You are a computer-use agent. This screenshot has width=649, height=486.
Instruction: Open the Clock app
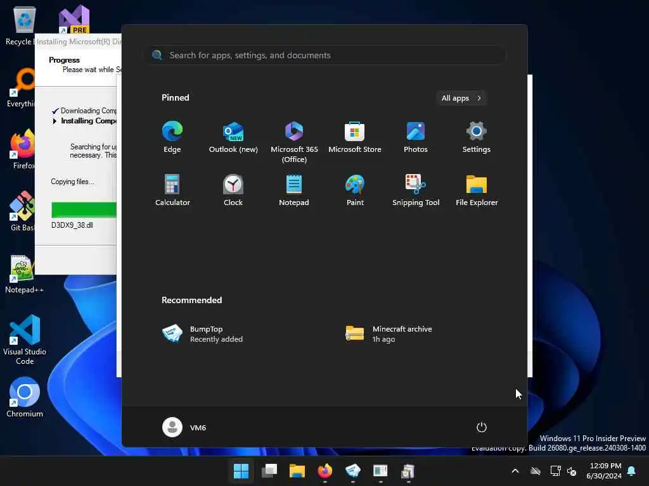coord(233,190)
